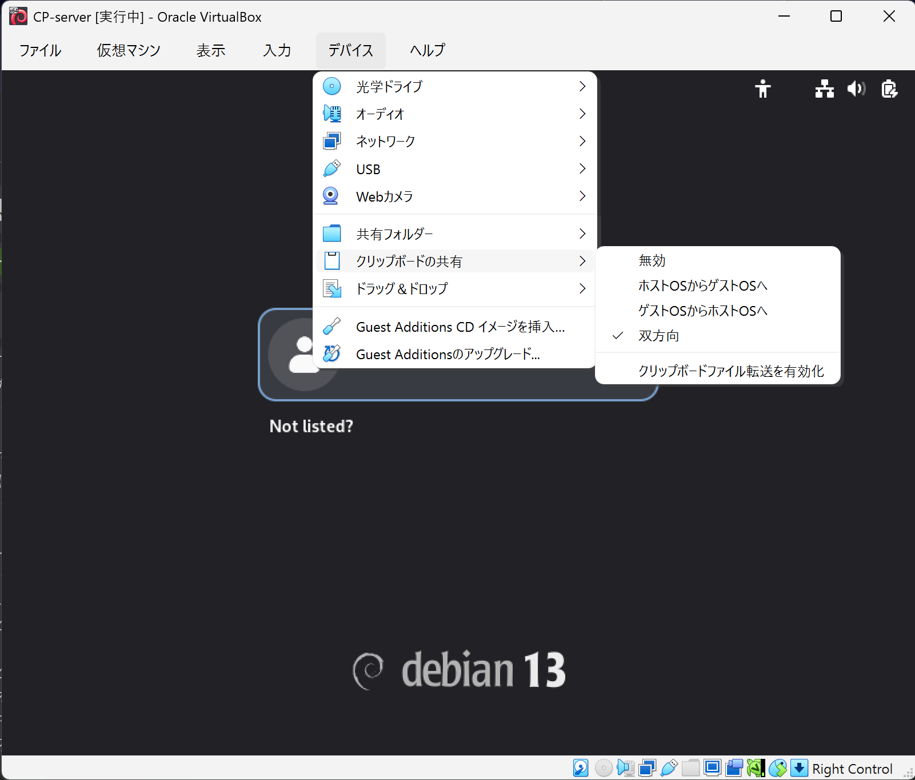The width and height of the screenshot is (915, 780).
Task: Select 無効 clipboard sharing mode
Action: 718,260
